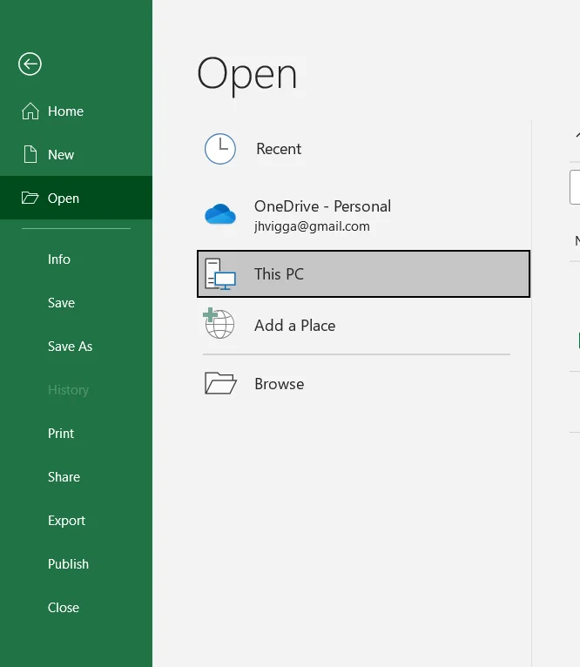Choose Close from the sidebar
The width and height of the screenshot is (580, 667).
76,608
